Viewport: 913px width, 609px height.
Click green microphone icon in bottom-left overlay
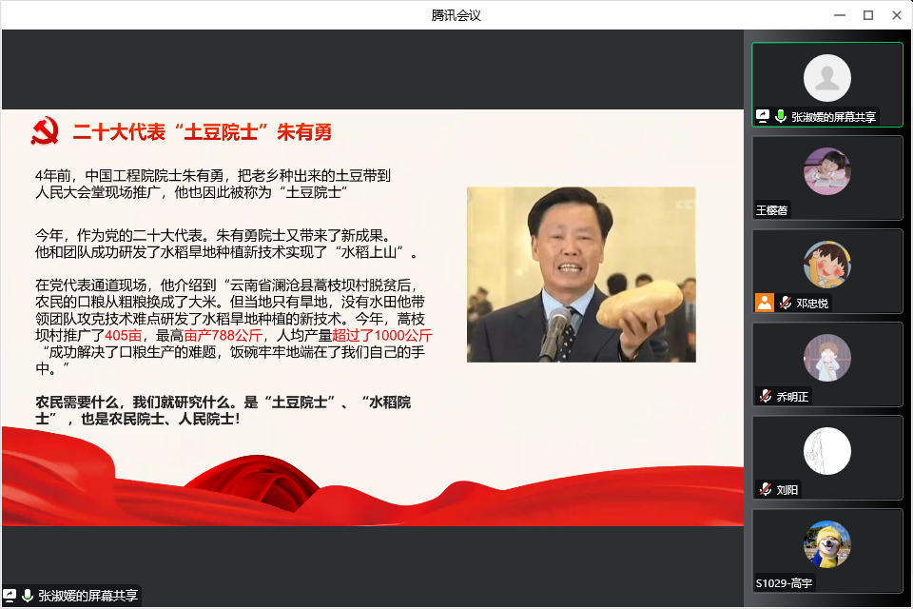coord(28,596)
